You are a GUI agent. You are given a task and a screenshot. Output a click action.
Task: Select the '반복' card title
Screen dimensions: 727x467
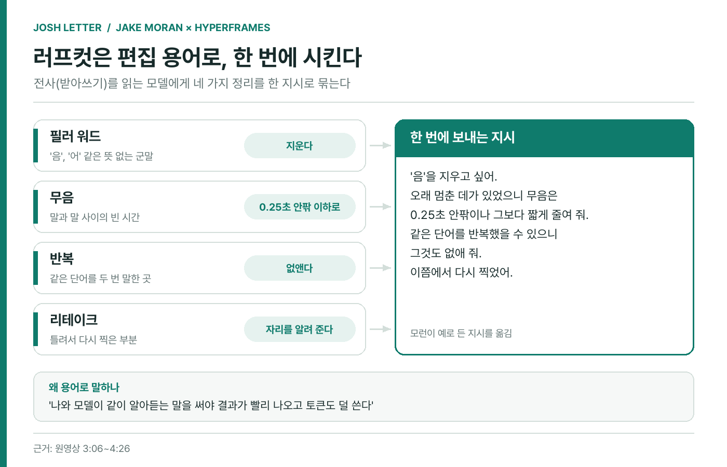[x=62, y=259]
